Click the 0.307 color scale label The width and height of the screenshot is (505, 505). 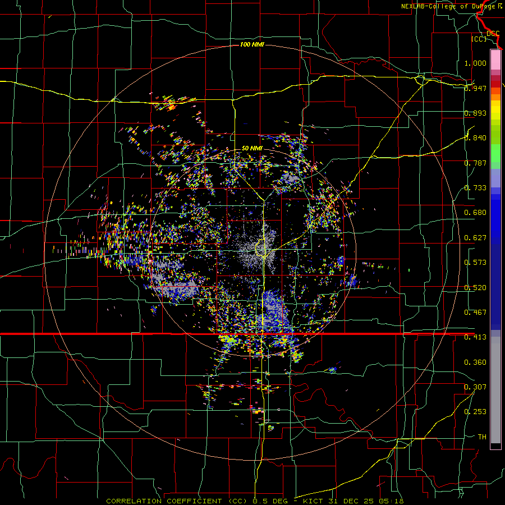pyautogui.click(x=475, y=387)
